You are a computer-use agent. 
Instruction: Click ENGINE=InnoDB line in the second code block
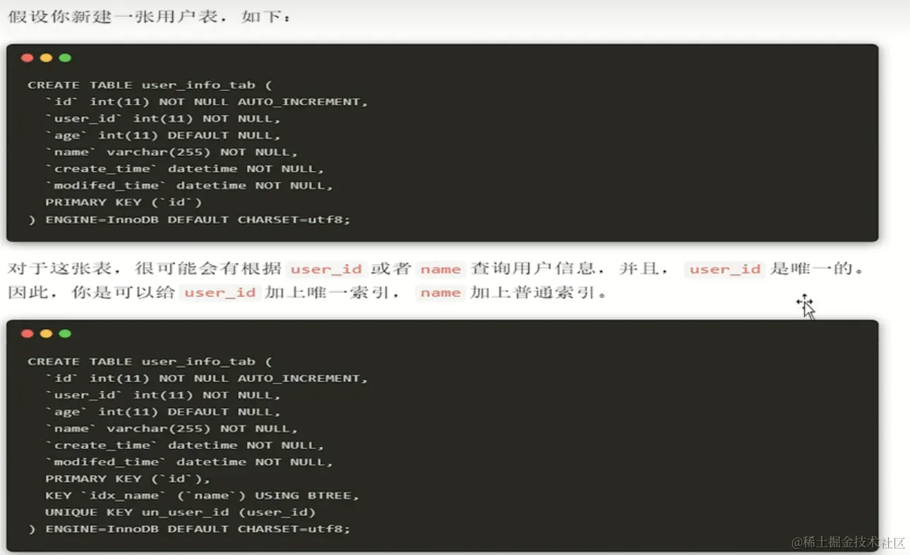point(189,529)
